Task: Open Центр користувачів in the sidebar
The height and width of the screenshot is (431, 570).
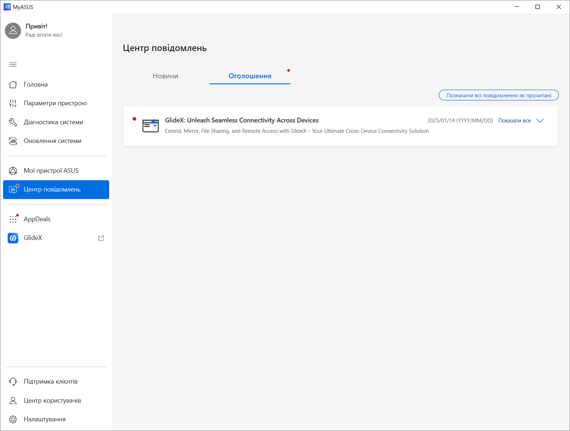Action: pos(52,400)
